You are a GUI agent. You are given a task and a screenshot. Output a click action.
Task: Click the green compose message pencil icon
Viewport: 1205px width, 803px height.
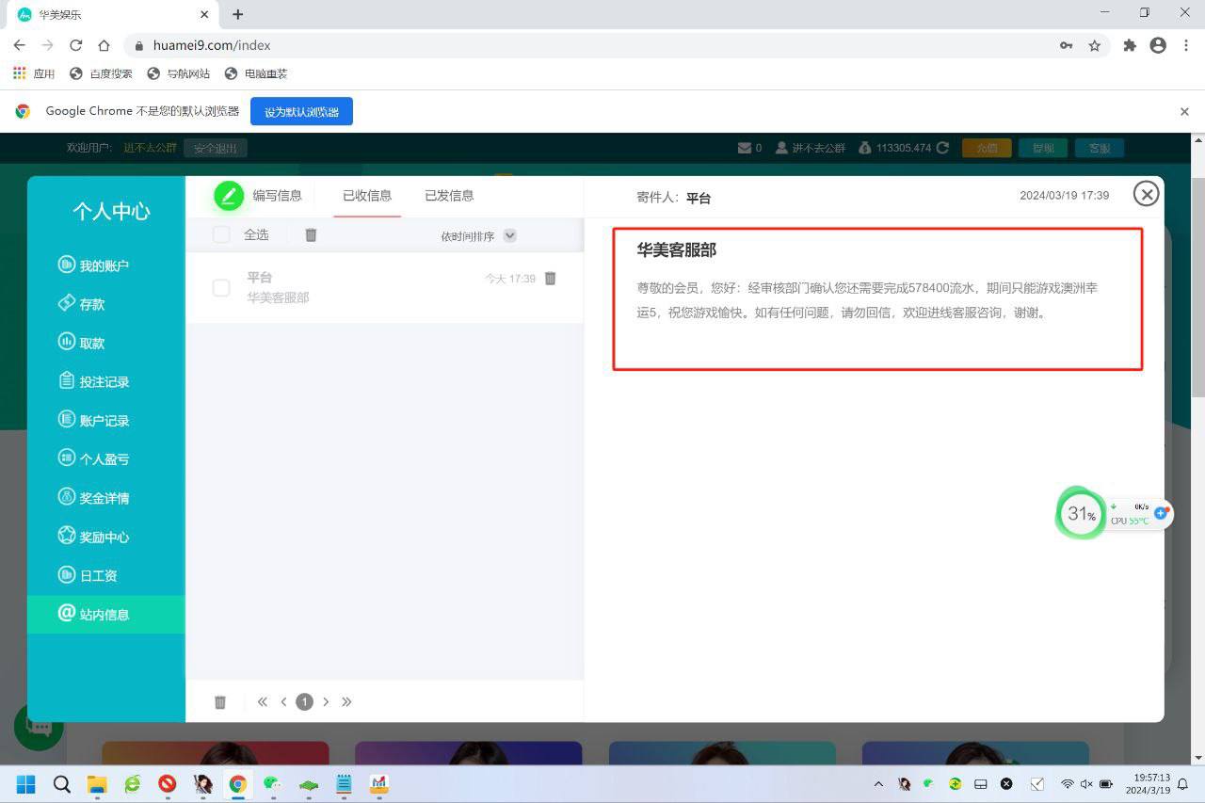pos(228,196)
